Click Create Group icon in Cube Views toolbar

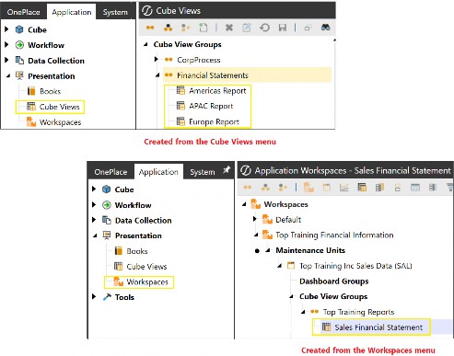(150, 28)
